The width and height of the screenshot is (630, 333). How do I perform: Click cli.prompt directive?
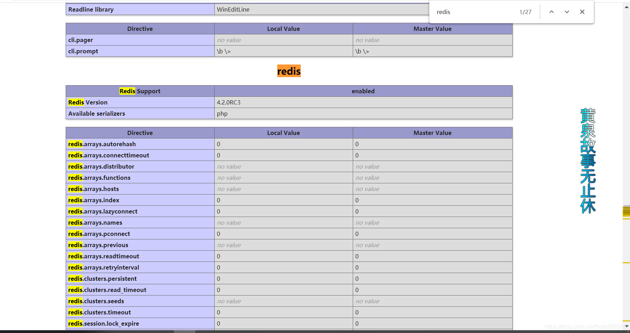(83, 51)
